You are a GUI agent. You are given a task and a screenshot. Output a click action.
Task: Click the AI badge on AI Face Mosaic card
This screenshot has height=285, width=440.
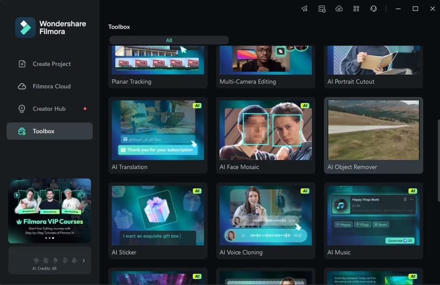305,106
